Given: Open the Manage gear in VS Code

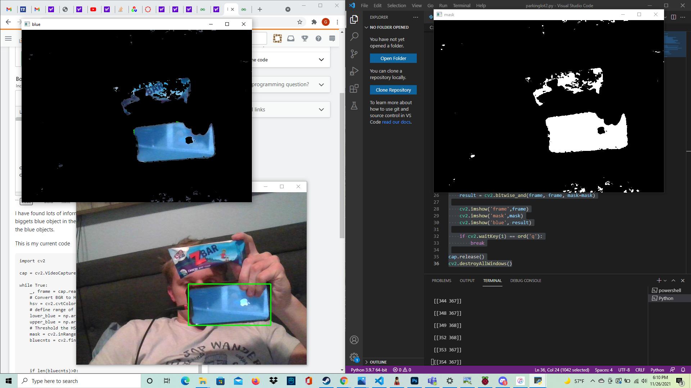Looking at the screenshot, I should click(x=354, y=357).
